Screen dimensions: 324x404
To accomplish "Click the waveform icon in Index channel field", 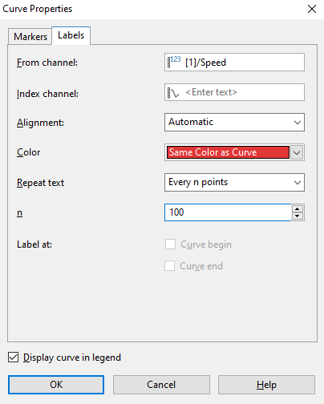I will click(173, 93).
